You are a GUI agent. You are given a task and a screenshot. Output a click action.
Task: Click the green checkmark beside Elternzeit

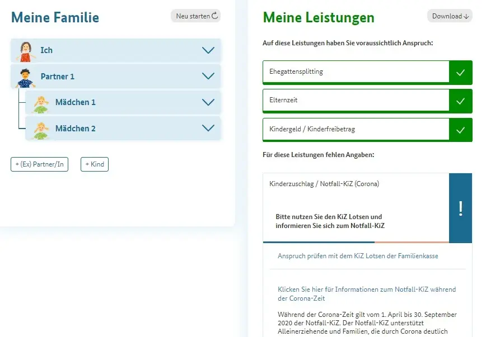(460, 101)
